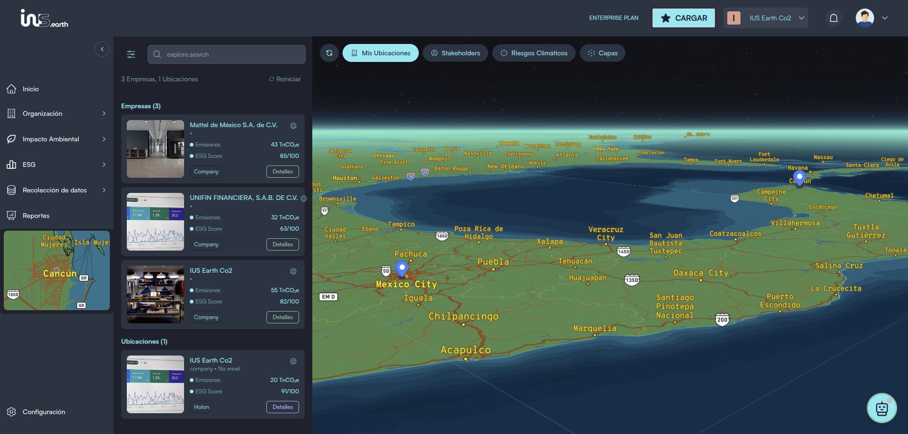Open the user account dropdown arrow

click(885, 18)
